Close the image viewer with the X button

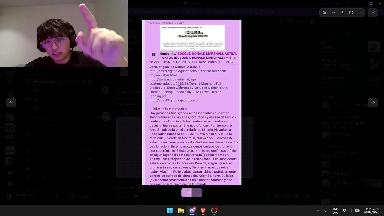click(x=373, y=13)
